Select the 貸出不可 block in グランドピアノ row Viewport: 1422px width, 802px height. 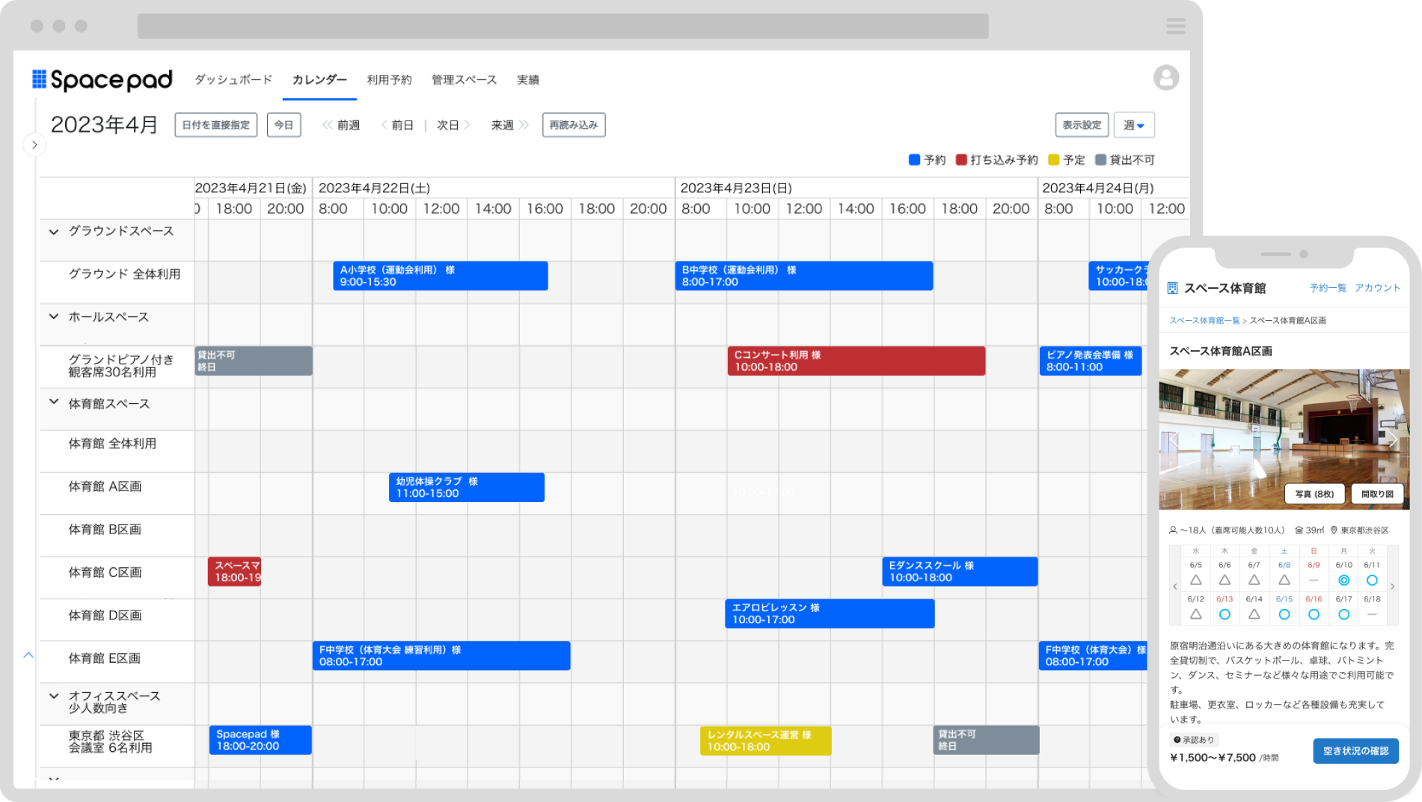point(254,361)
